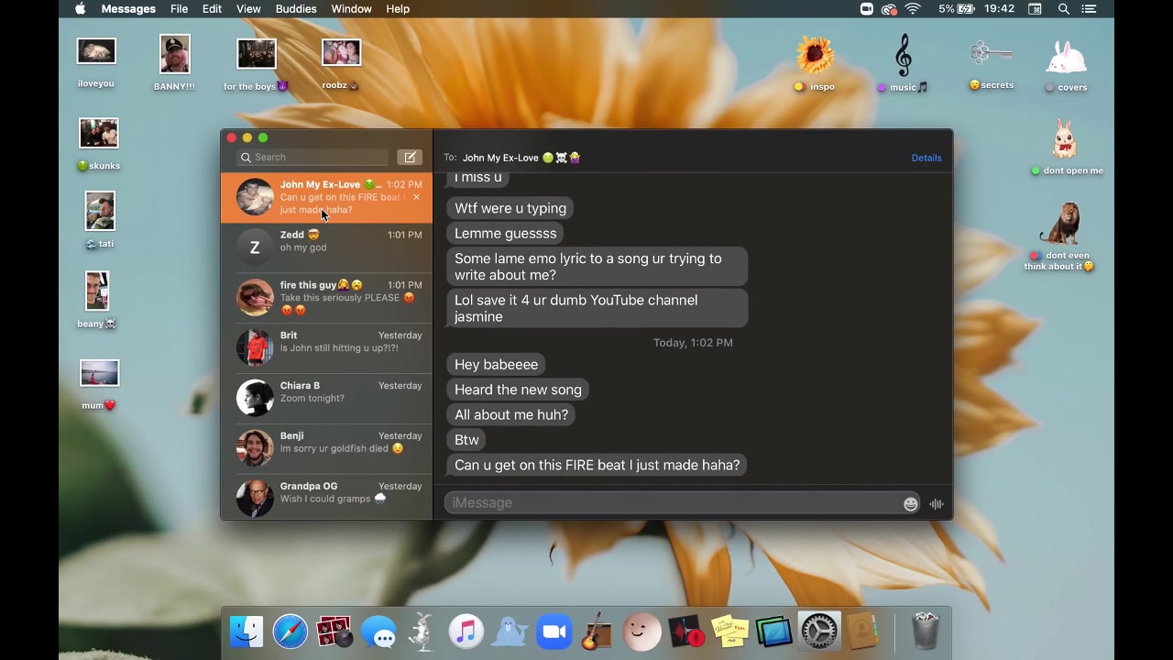Click the "Heard the new song" message bubble
The width and height of the screenshot is (1173, 660).
(x=518, y=390)
